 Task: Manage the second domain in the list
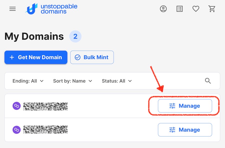pos(185,130)
